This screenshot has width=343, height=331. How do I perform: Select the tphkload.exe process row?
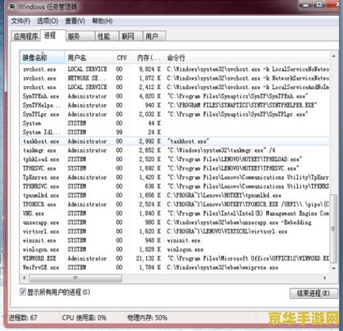tap(175, 159)
